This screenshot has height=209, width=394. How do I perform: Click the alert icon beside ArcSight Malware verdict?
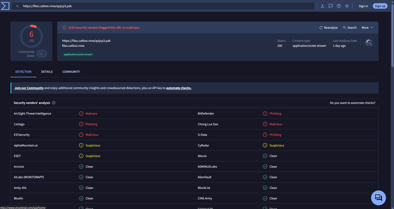click(81, 114)
